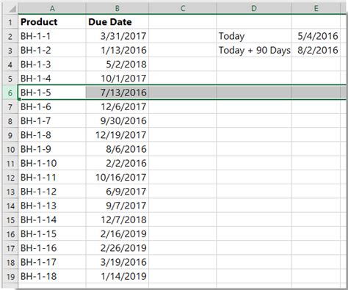Click the 2/26/2019 due date cell

pos(117,248)
